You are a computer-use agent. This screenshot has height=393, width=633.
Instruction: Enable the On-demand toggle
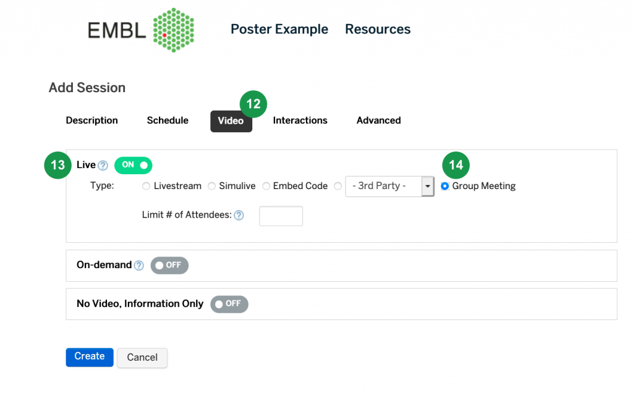point(169,266)
